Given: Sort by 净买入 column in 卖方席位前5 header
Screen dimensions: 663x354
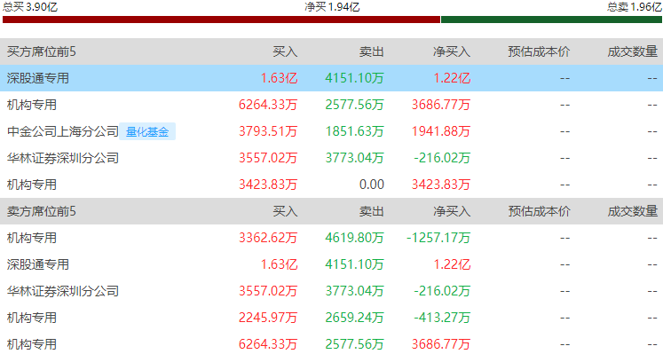Looking at the screenshot, I should click(452, 211).
